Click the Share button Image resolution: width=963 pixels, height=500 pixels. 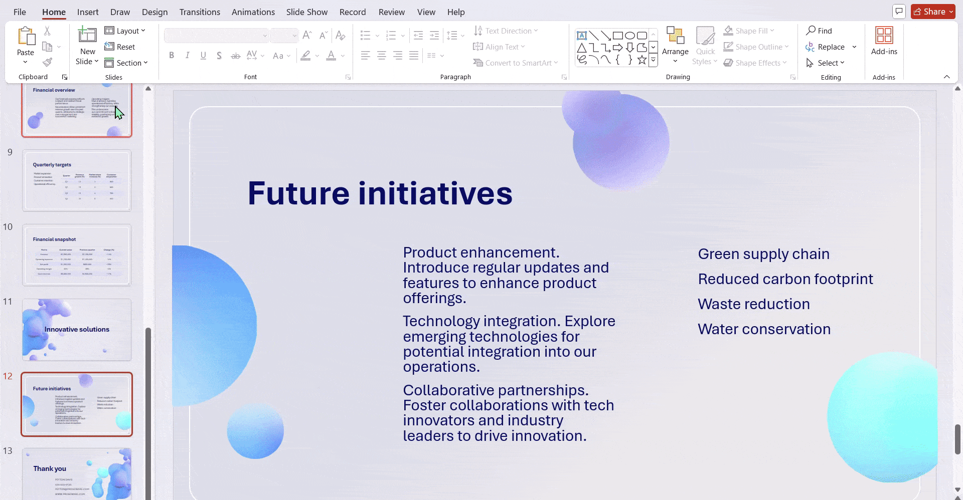pos(932,11)
